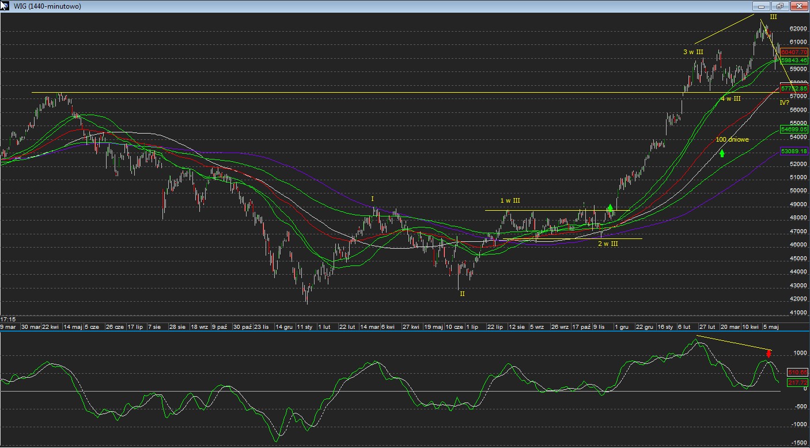Close the WIG chart window
The height and width of the screenshot is (448, 810).
coord(799,6)
